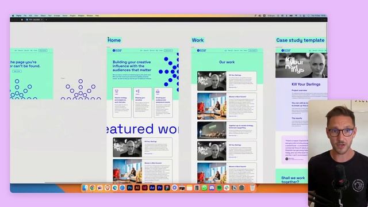This screenshot has height=207, width=368.
Task: Click the Kill Your Darlings case study title
Action: 306,84
